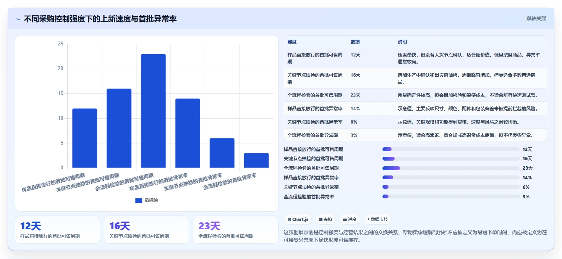Click the table description mentioning 适合高客诉
Image resolution: width=562 pixels, height=259 pixels.
pos(466,135)
